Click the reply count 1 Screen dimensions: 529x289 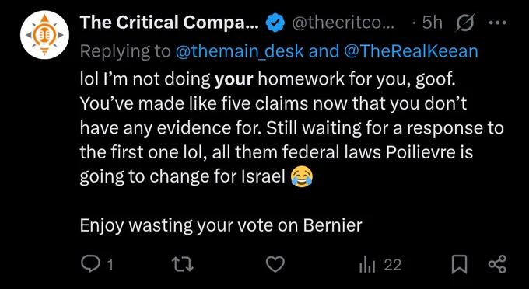coord(110,265)
